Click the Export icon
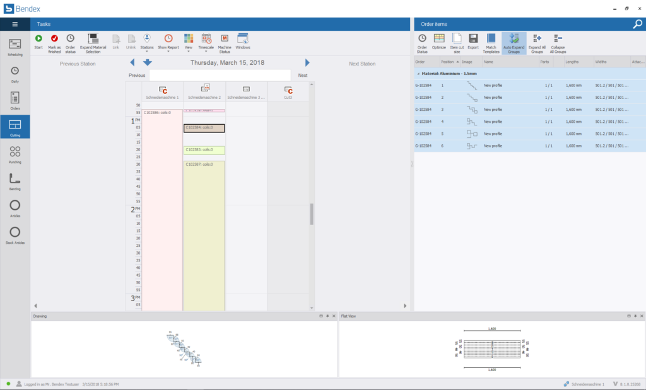Screen dimensions: 646x390 [x=473, y=39]
